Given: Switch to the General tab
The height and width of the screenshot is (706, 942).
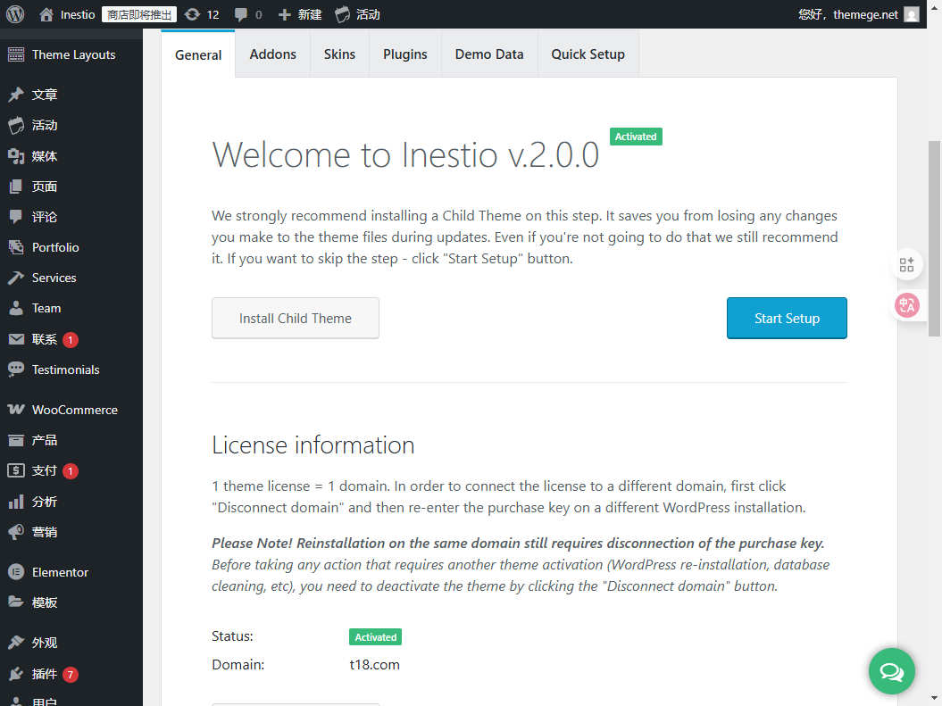Looking at the screenshot, I should 198,54.
